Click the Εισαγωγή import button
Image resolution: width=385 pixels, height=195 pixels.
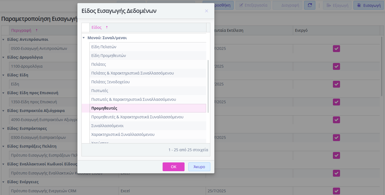pos(369,5)
